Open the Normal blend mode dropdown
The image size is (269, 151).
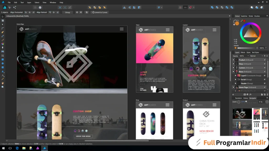coord(256,56)
